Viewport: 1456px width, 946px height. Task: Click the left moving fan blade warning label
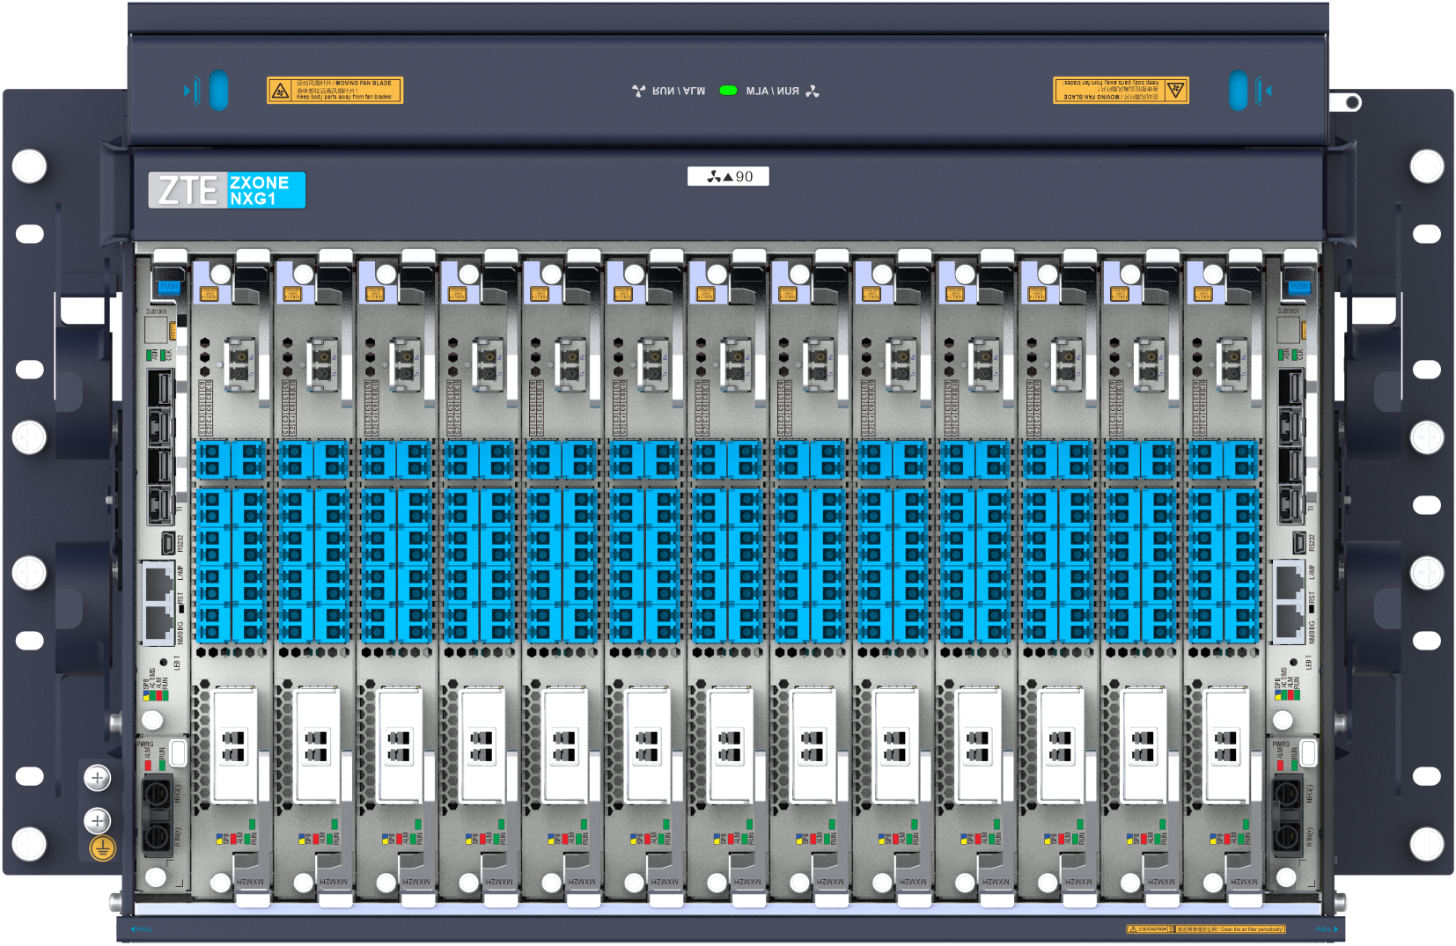pyautogui.click(x=335, y=90)
